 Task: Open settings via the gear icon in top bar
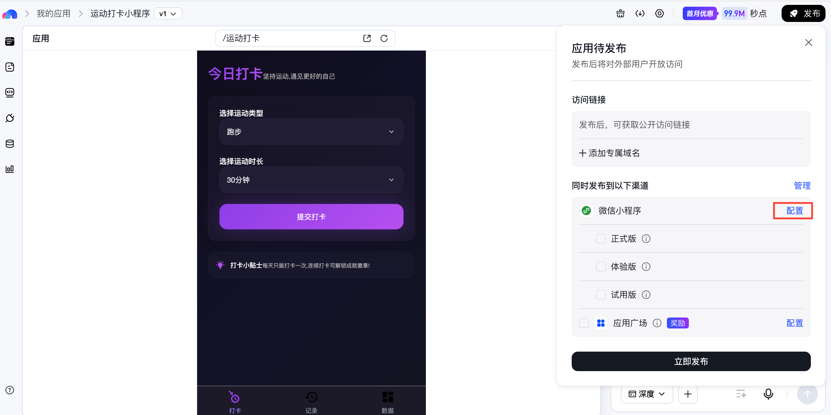[659, 13]
